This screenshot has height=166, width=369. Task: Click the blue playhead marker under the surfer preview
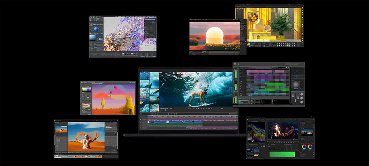click(x=165, y=110)
